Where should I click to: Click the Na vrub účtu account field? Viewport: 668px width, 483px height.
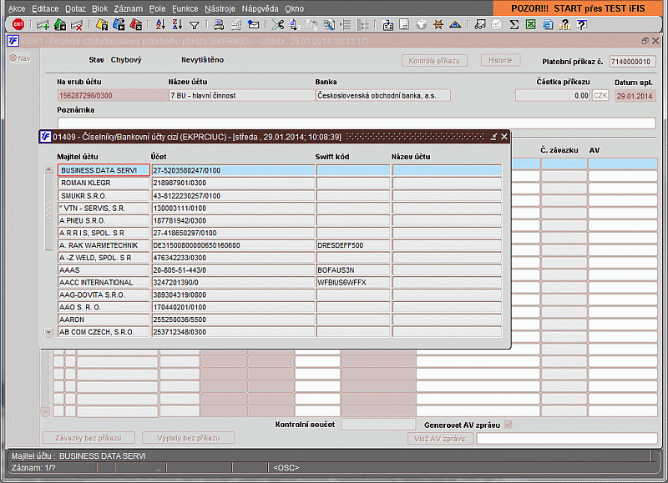tap(113, 96)
